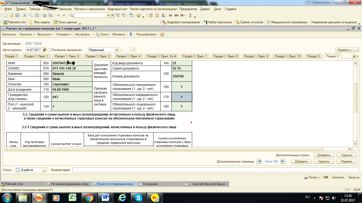362x203 pixels.
Task: Expand the Первичный report type dropdown
Action: pyautogui.click(x=117, y=50)
